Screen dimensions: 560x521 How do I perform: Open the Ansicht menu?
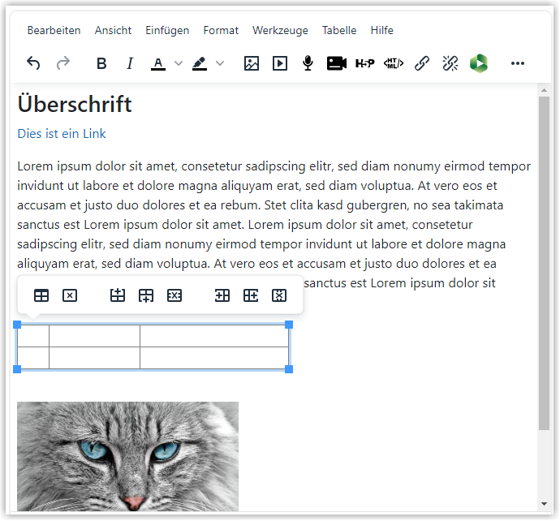tap(113, 30)
